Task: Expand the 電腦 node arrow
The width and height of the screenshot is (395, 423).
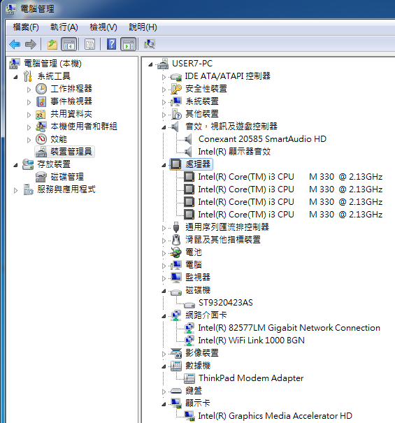Action: pyautogui.click(x=164, y=266)
